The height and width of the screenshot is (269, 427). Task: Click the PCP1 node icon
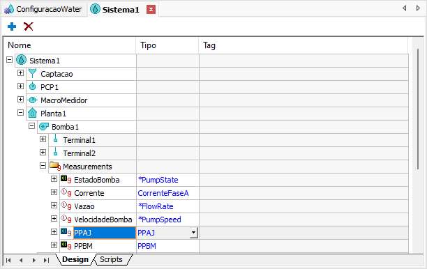pyautogui.click(x=32, y=86)
